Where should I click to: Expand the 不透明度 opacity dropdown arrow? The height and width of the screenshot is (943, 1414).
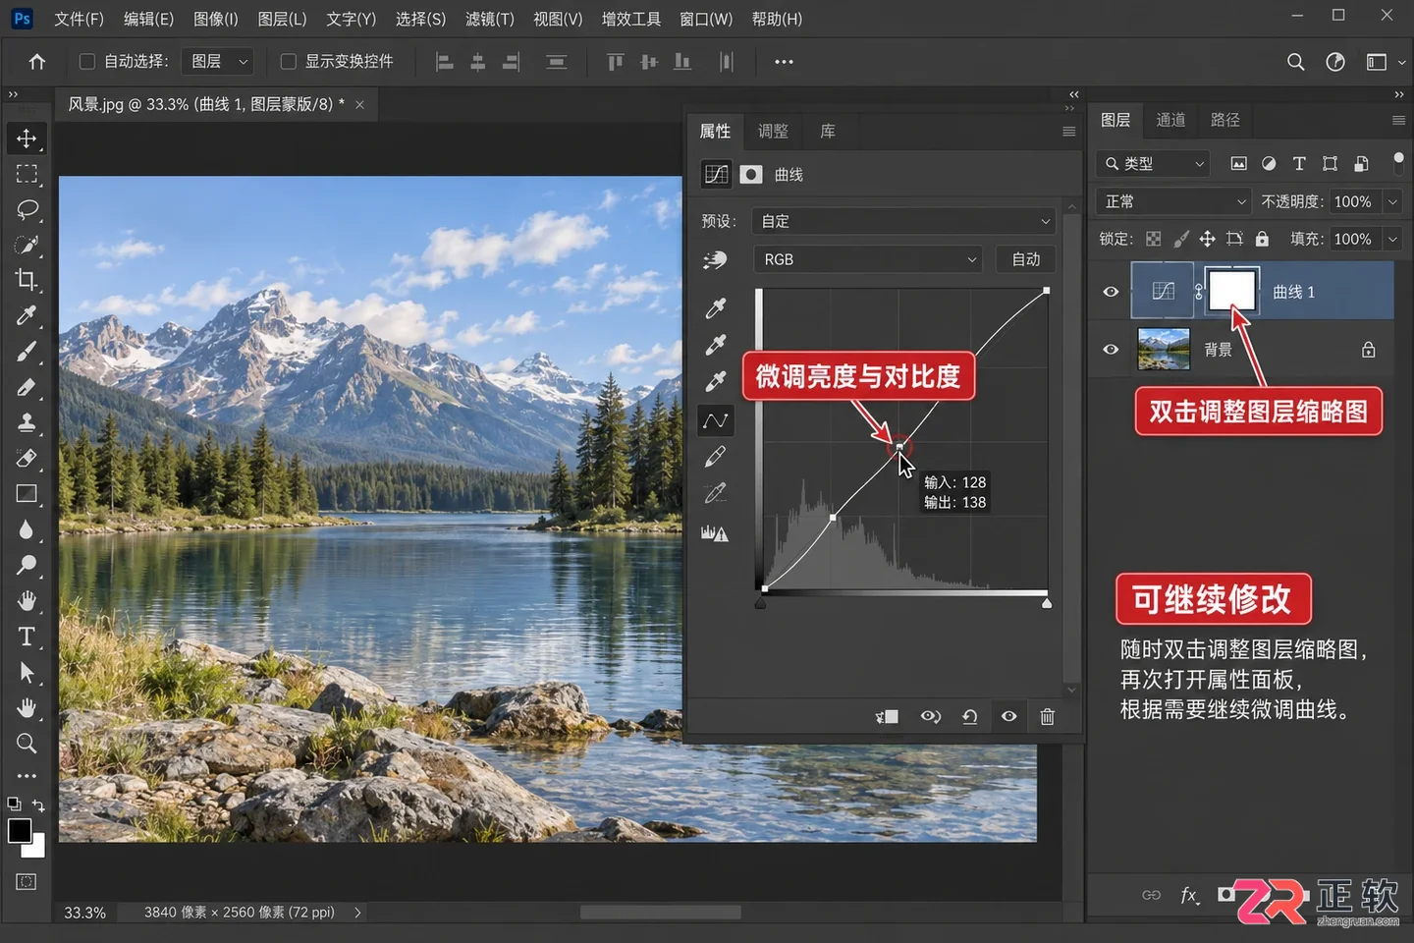click(x=1392, y=201)
